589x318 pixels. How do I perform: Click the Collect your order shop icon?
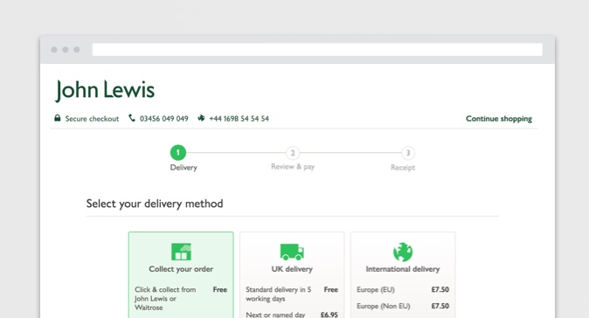[x=181, y=252]
